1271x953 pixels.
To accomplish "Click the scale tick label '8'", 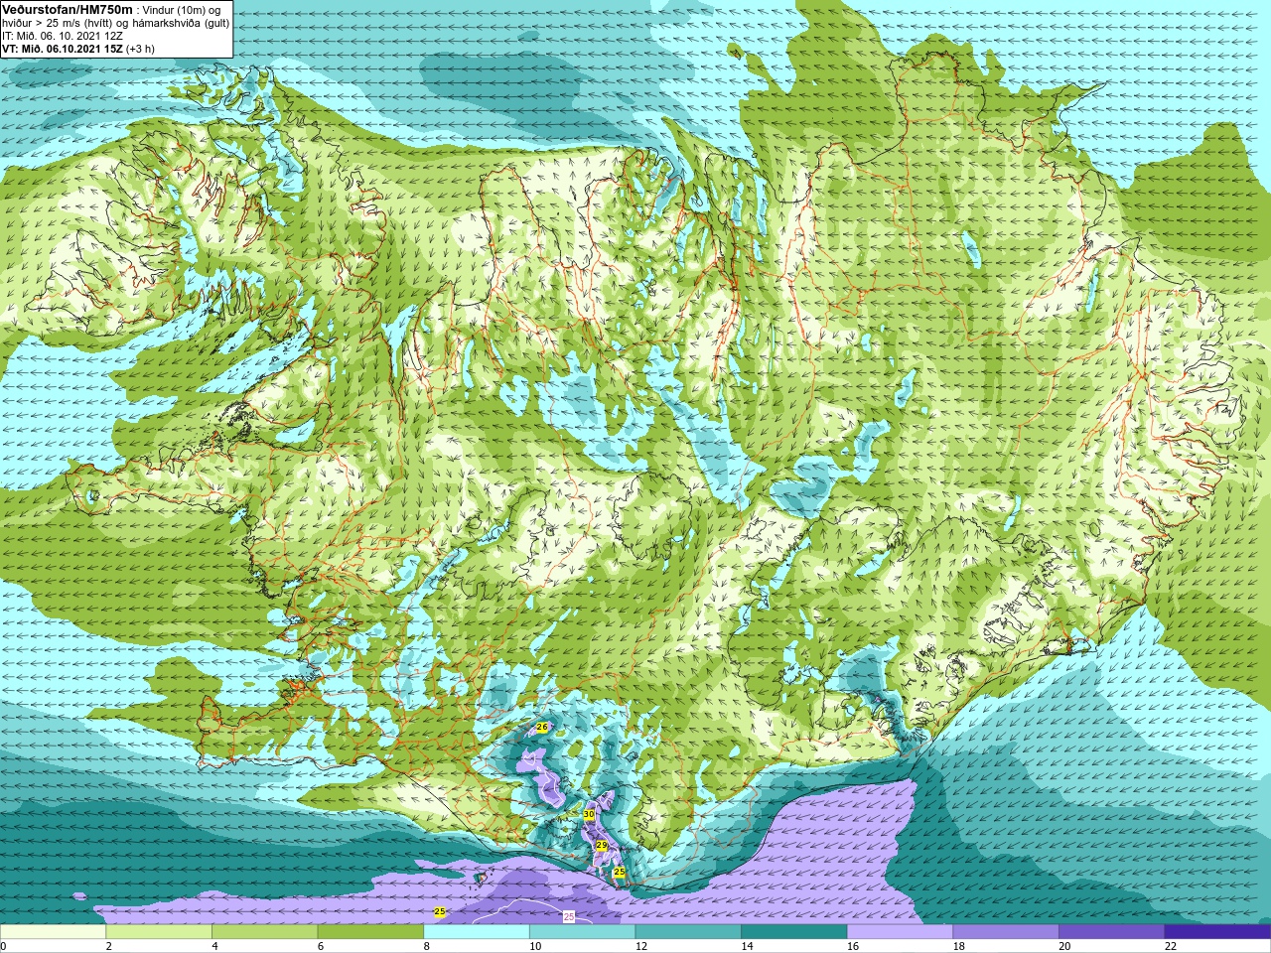I will coord(426,946).
